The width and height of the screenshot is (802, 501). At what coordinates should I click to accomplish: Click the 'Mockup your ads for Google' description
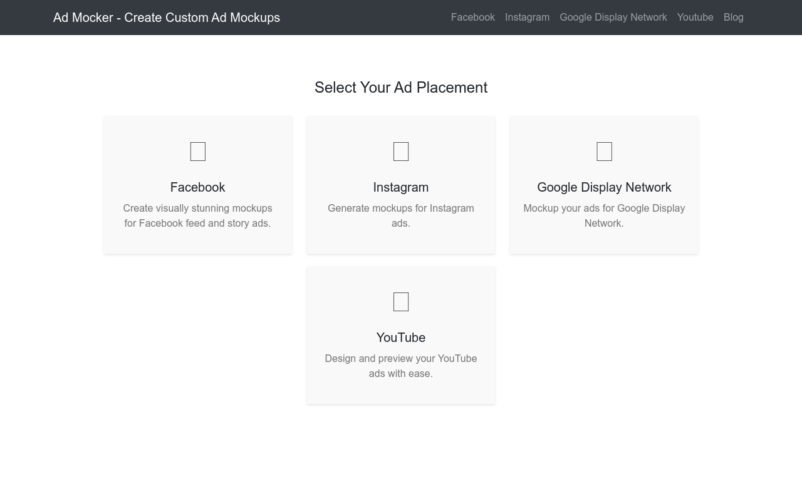point(604,215)
